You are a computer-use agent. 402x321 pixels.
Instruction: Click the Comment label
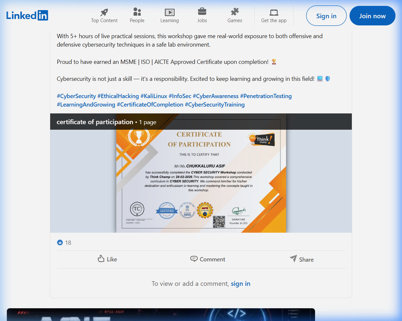(x=212, y=259)
